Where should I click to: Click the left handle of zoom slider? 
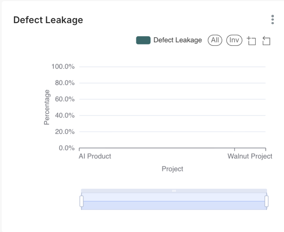81,201
